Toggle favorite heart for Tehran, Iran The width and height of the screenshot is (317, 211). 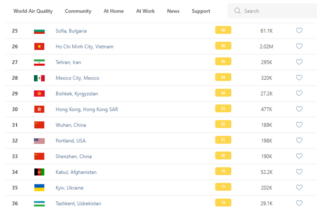click(x=299, y=62)
